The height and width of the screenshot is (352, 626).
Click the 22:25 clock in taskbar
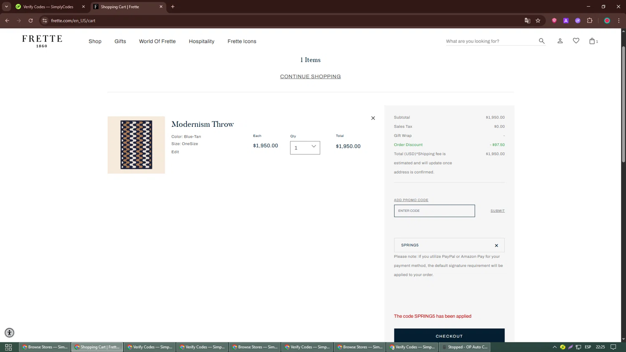[x=600, y=347]
